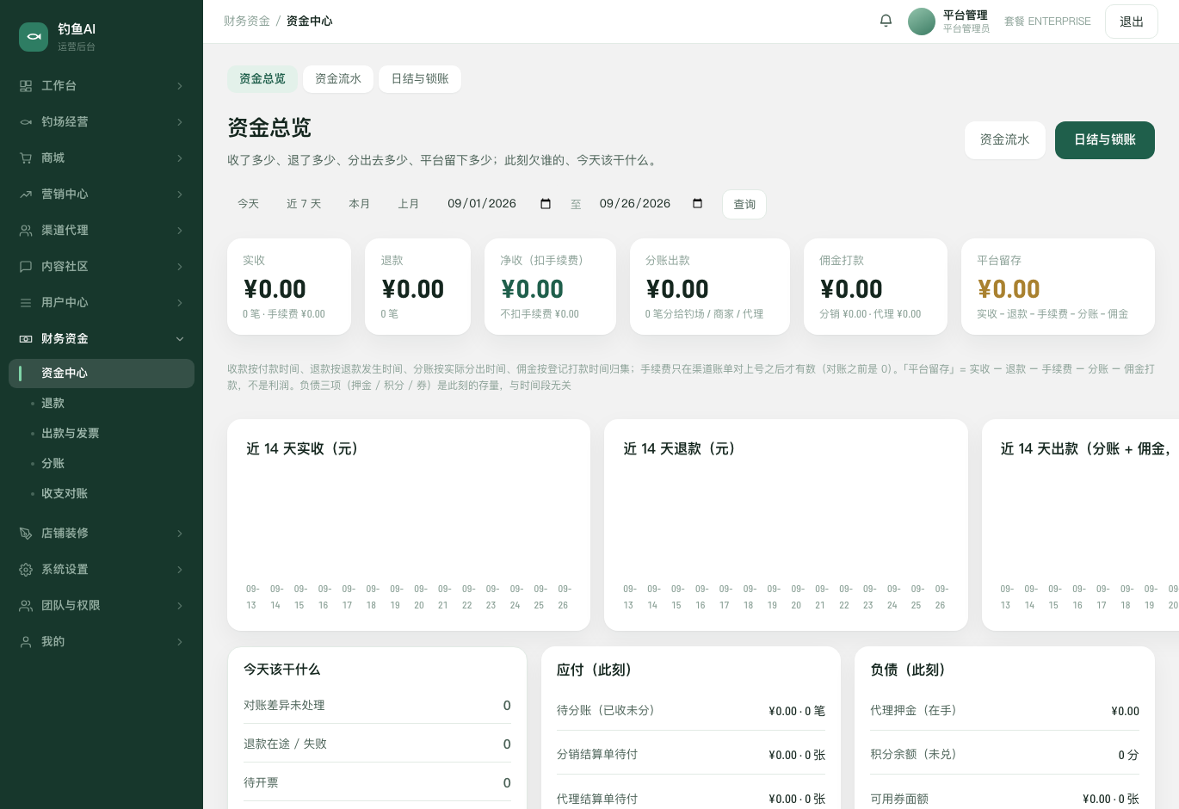Open calendar picker for start date 09/01/2026
The image size is (1179, 809).
546,204
